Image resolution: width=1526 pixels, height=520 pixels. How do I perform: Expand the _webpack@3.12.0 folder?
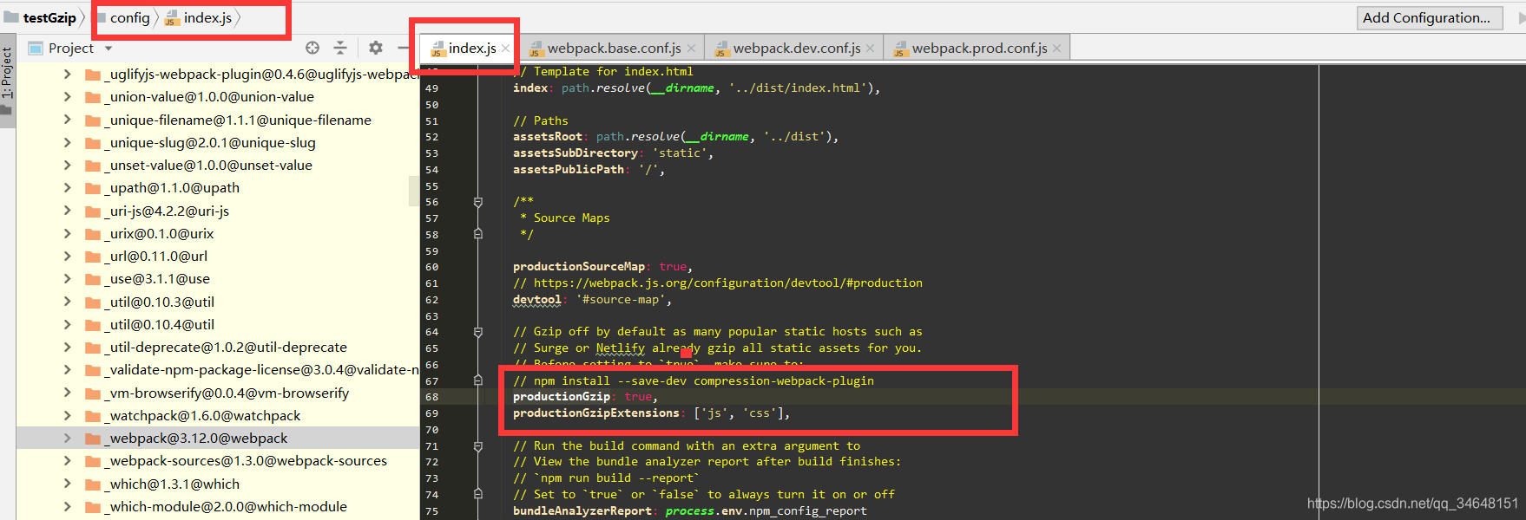(68, 438)
